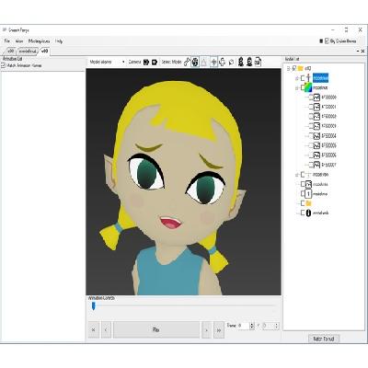This screenshot has width=368, height=368.
Task: Step back one animation frame
Action: pyautogui.click(x=106, y=330)
